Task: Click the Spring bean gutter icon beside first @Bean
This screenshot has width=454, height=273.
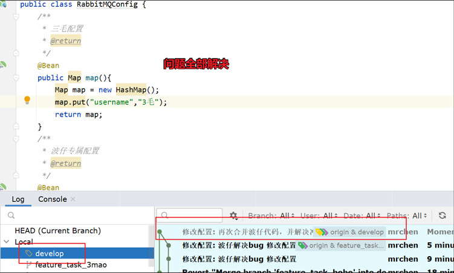Action: (x=3, y=65)
